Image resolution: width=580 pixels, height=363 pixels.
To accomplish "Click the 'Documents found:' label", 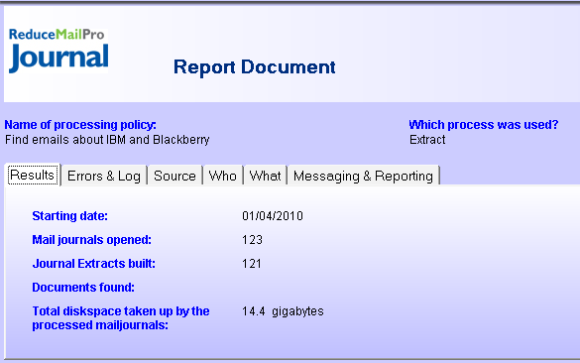I will point(83,288).
